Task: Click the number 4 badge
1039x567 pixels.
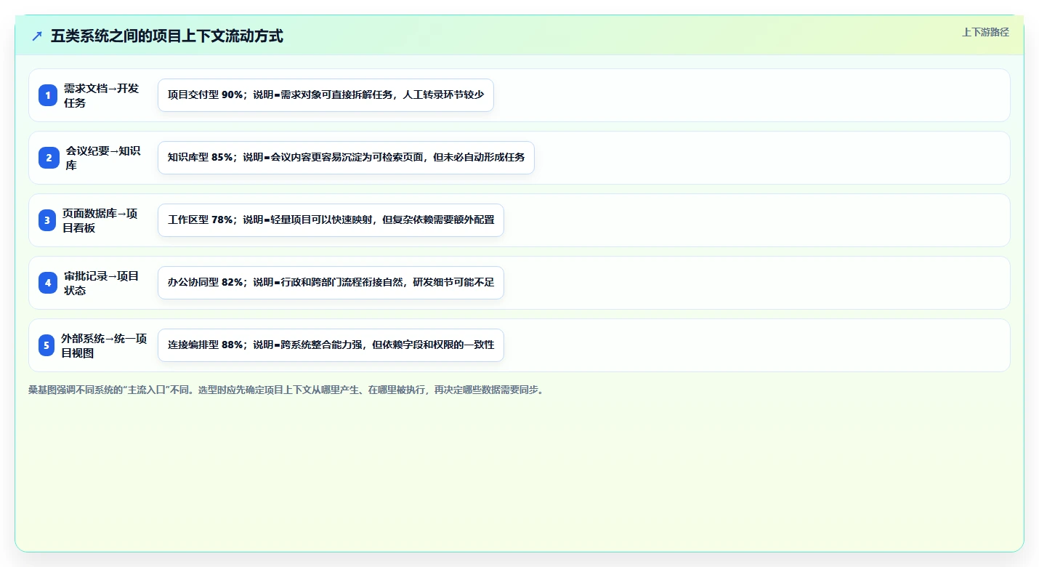Action: pos(48,283)
